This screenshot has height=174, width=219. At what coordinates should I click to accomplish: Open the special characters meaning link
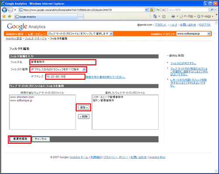[x=106, y=77]
